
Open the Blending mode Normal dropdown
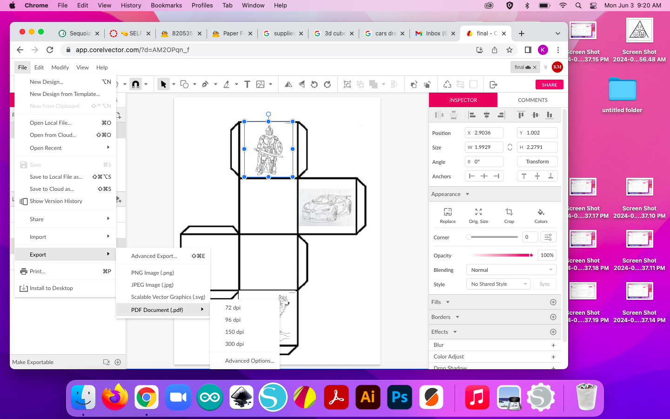coord(511,270)
